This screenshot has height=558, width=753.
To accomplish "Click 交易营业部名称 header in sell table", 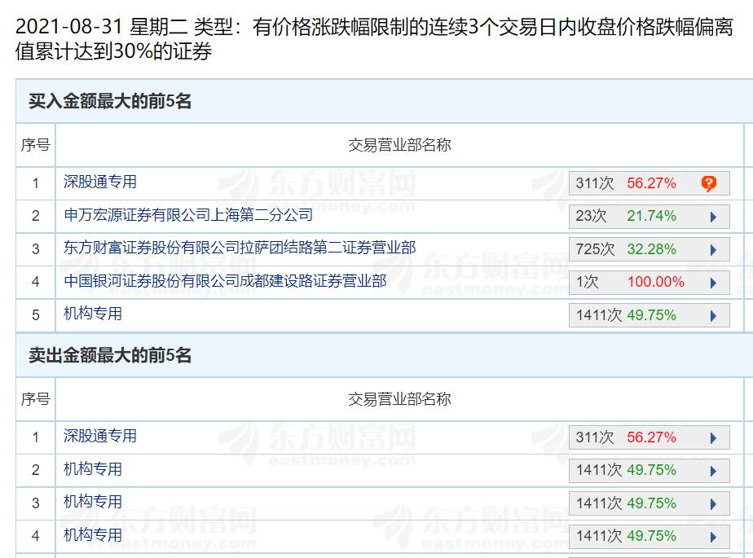I will point(399,399).
